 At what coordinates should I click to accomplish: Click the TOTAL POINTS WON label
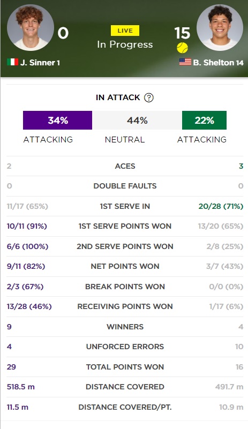point(125,367)
